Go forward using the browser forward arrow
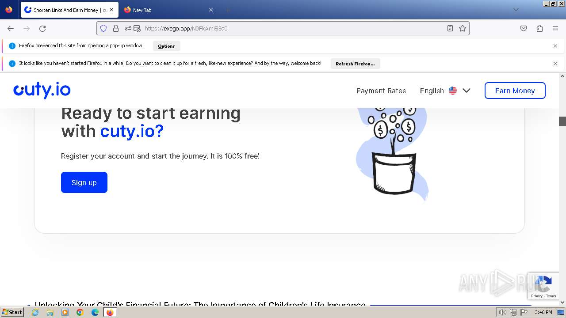 pos(27,28)
